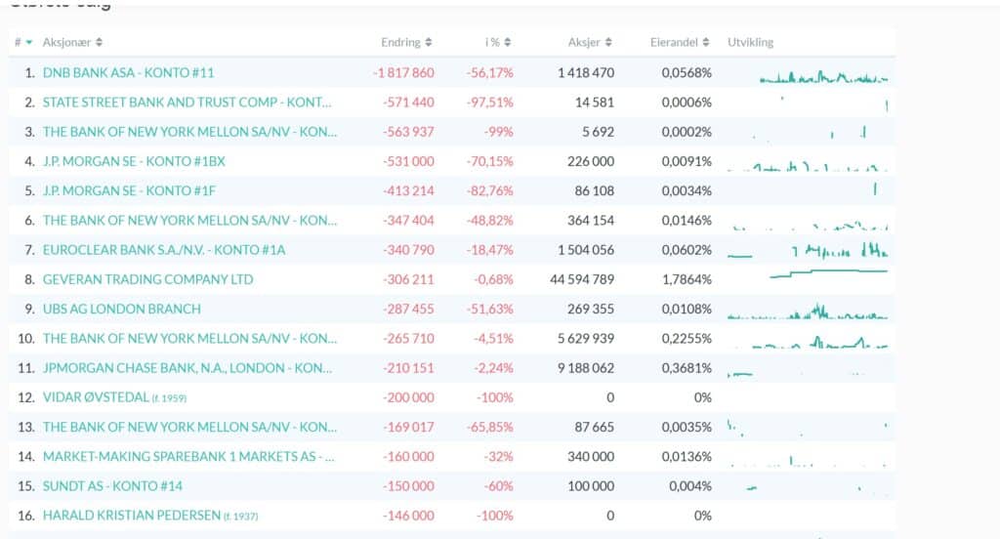Select ownership value 0,0108%
This screenshot has height=539, width=1000.
click(x=687, y=309)
